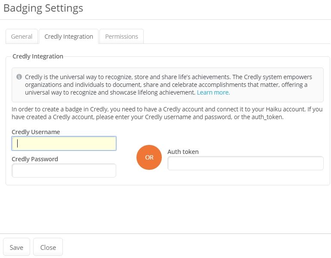Click the Badging Settings heading
Image resolution: width=331 pixels, height=258 pixels.
tap(43, 9)
